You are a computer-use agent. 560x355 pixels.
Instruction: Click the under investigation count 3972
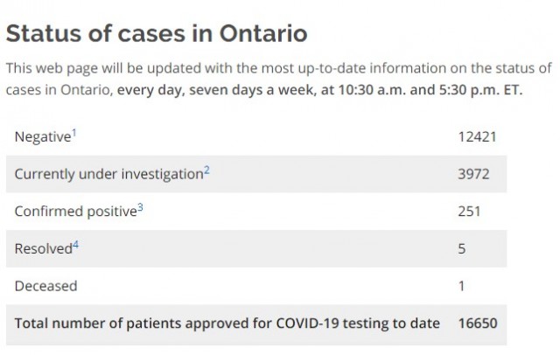[x=473, y=174]
